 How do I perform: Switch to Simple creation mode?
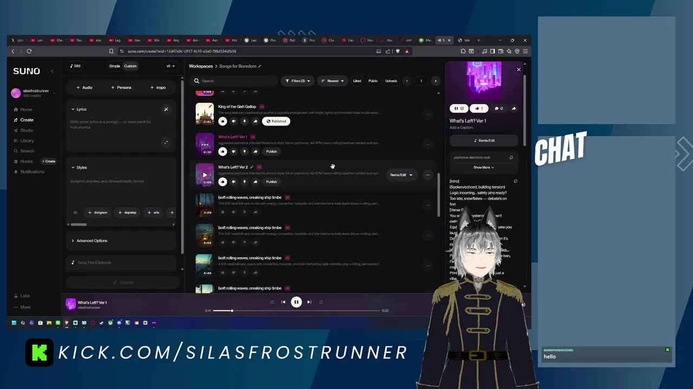tap(115, 66)
